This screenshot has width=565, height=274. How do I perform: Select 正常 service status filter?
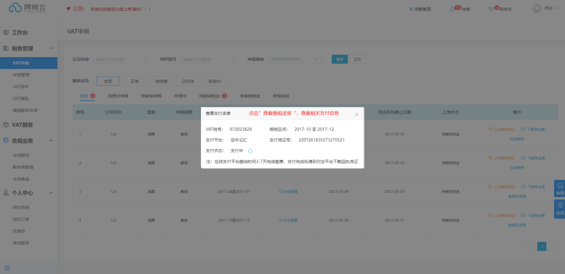(x=135, y=82)
